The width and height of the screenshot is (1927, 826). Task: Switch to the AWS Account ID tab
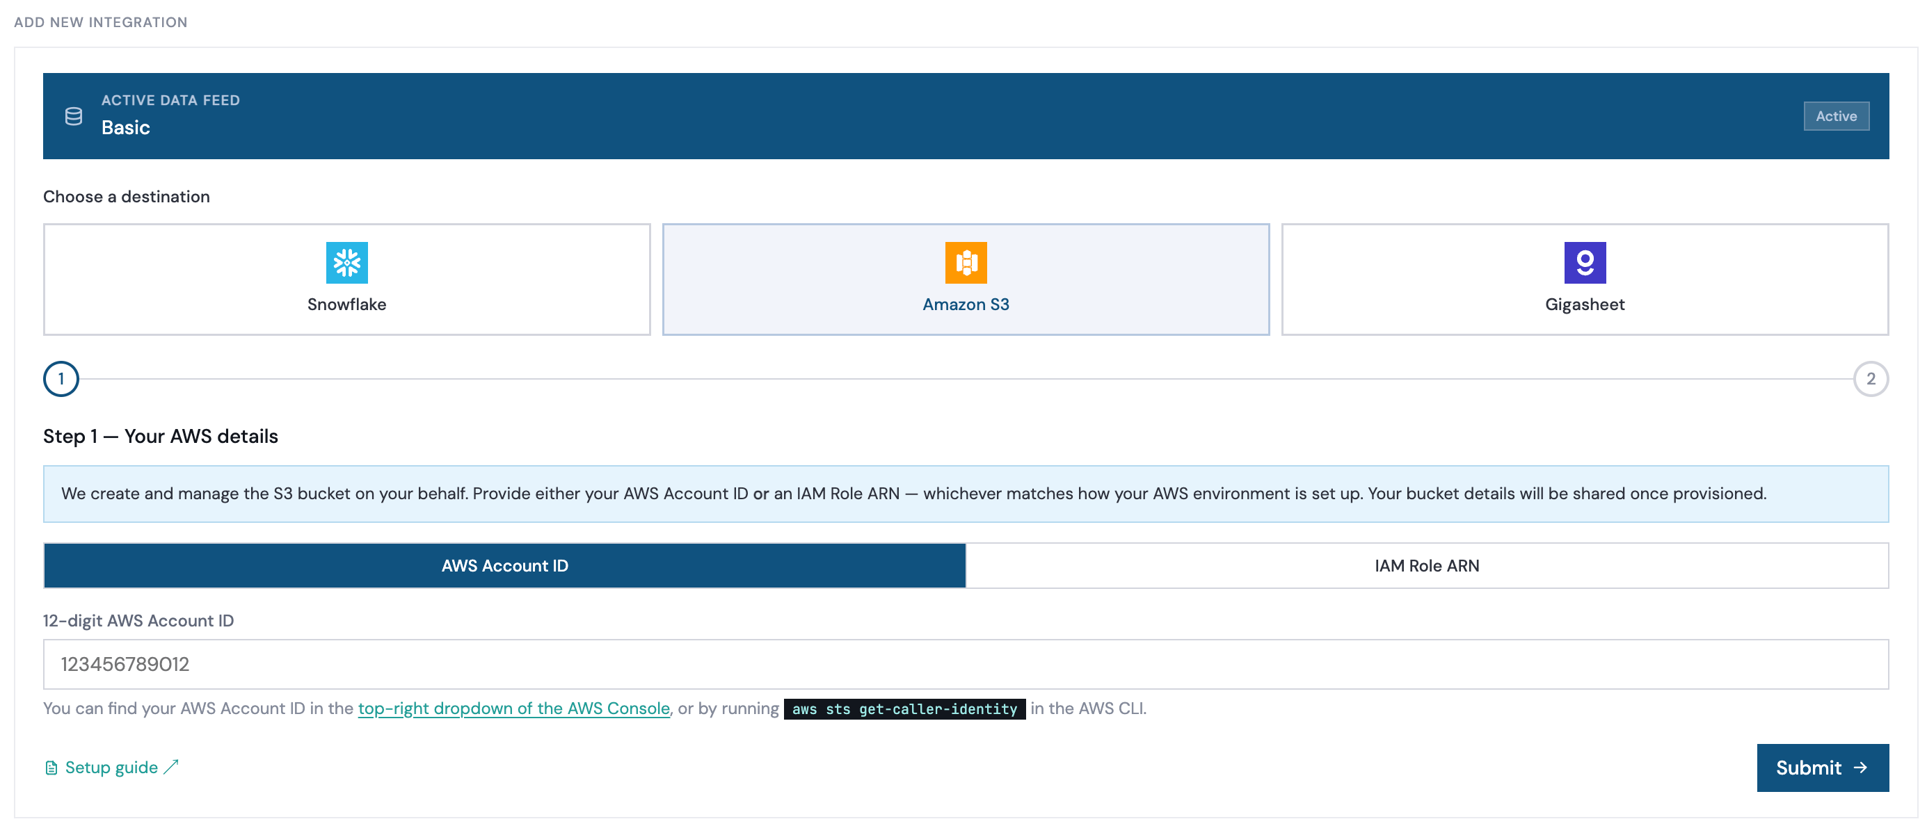(505, 566)
